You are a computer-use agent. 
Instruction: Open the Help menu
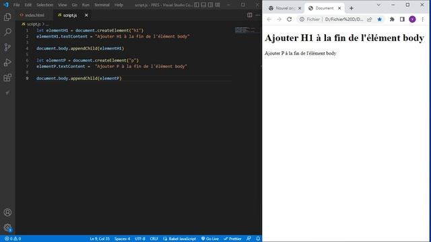[119, 5]
